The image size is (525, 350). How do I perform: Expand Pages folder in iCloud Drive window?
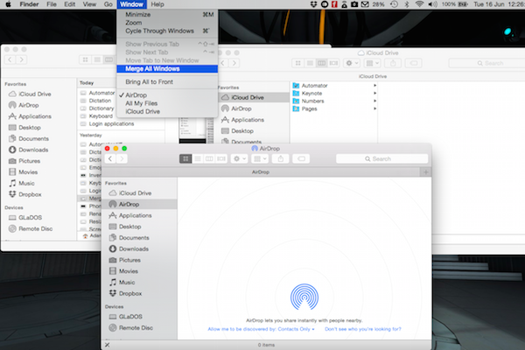tap(375, 108)
